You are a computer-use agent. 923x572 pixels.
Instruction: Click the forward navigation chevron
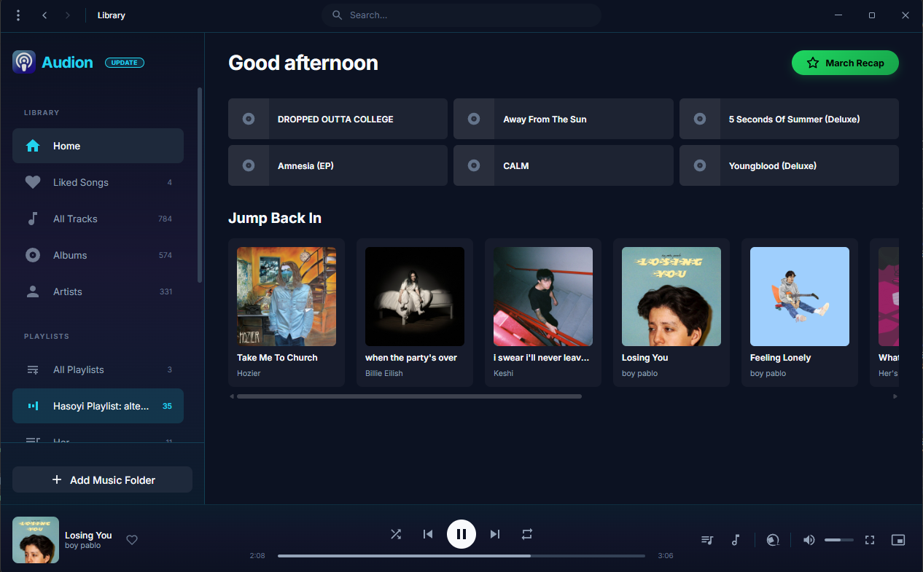(67, 15)
